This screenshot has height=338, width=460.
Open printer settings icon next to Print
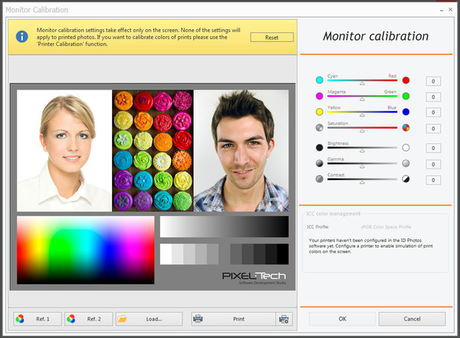click(284, 319)
